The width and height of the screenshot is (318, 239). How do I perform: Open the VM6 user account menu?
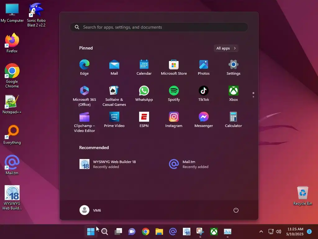[90, 210]
